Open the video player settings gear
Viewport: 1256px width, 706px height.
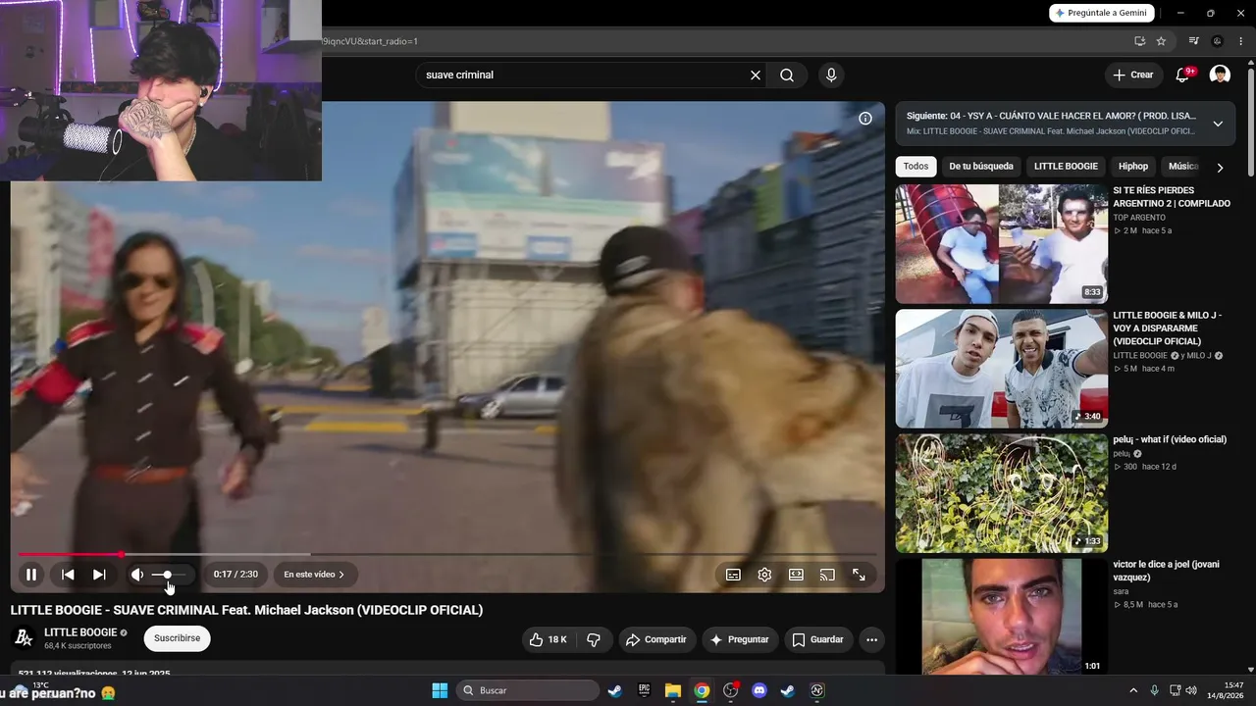click(x=764, y=575)
